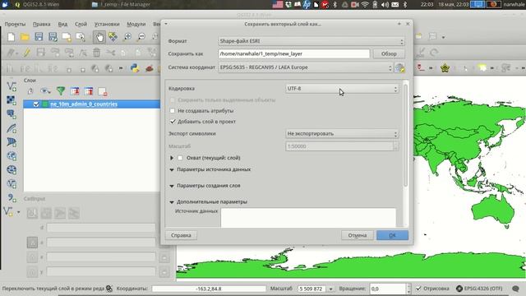Activate the Zoom Out magnifier tool
The image size is (526, 296).
pos(141,37)
